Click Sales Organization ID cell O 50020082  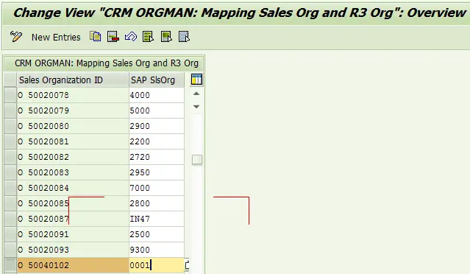(x=73, y=157)
